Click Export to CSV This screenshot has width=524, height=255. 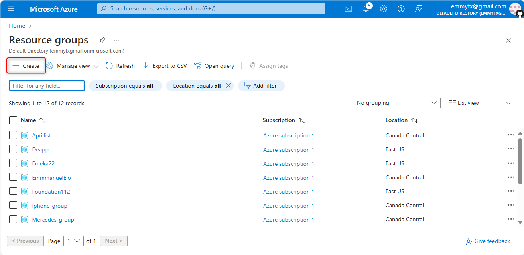pos(165,66)
